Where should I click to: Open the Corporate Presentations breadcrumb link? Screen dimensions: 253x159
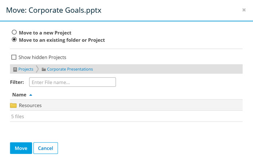[70, 69]
